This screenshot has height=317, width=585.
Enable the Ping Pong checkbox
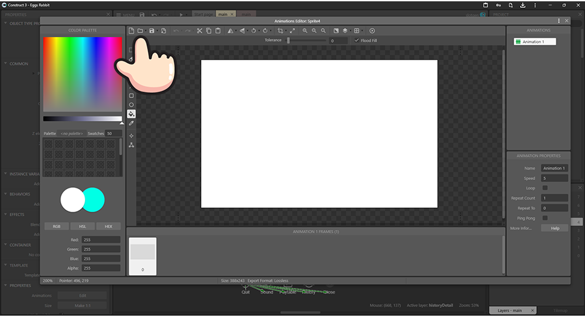545,218
